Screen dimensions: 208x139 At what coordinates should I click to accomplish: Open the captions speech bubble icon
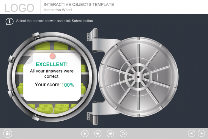pos(110,134)
